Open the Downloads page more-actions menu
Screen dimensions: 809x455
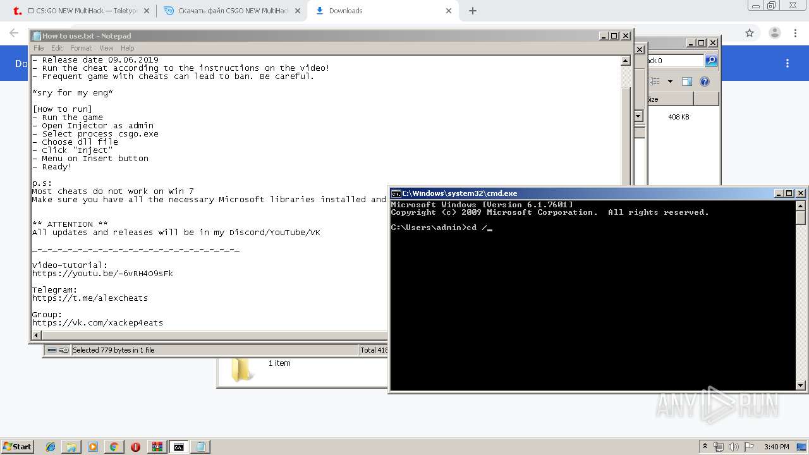coord(788,63)
